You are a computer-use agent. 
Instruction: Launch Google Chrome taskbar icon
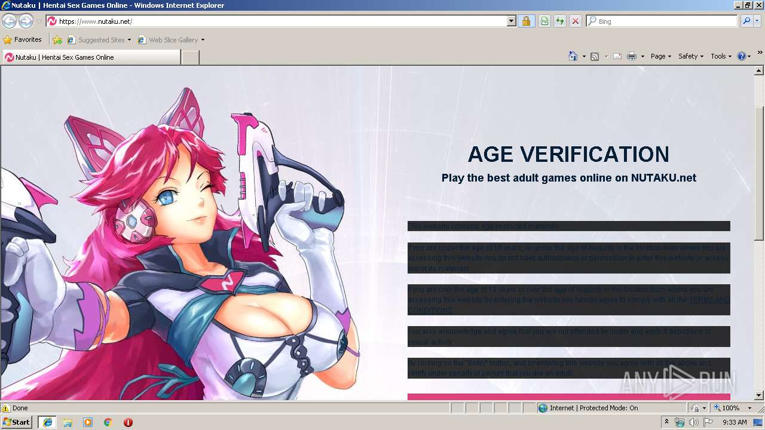tap(108, 422)
